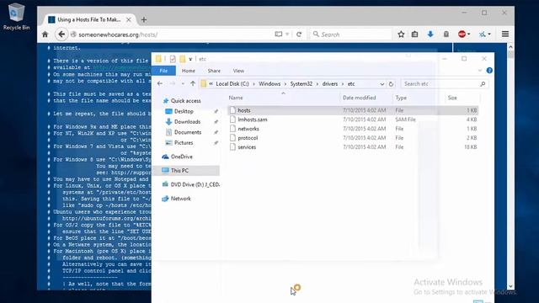The width and height of the screenshot is (539, 303).
Task: Click the Adblock Plus icon
Action: pos(462,35)
